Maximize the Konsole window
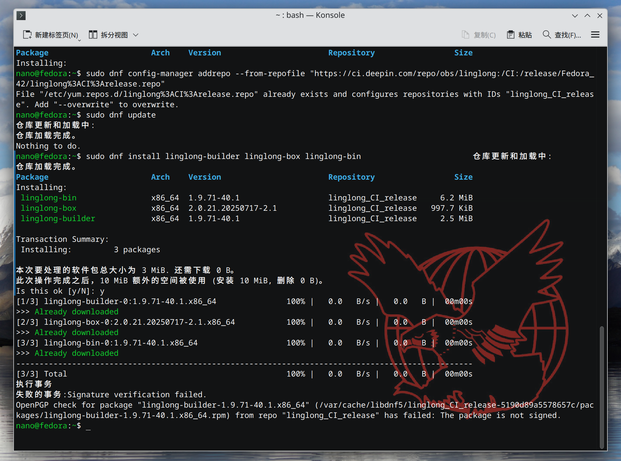 tap(587, 16)
